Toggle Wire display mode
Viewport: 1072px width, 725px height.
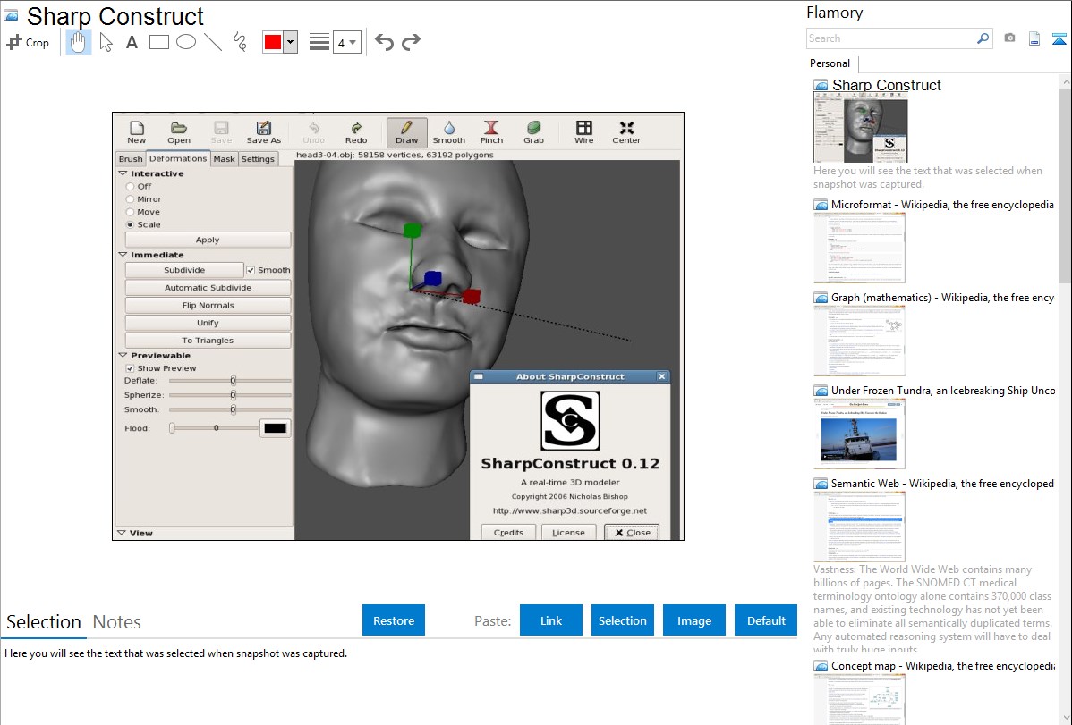point(583,132)
